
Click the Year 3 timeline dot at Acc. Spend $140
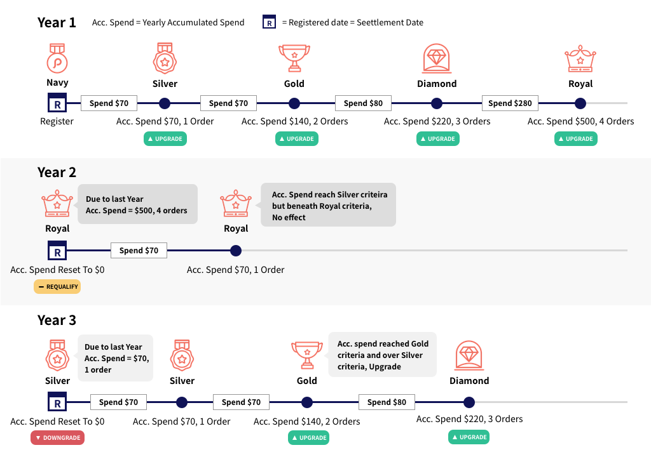(x=307, y=402)
